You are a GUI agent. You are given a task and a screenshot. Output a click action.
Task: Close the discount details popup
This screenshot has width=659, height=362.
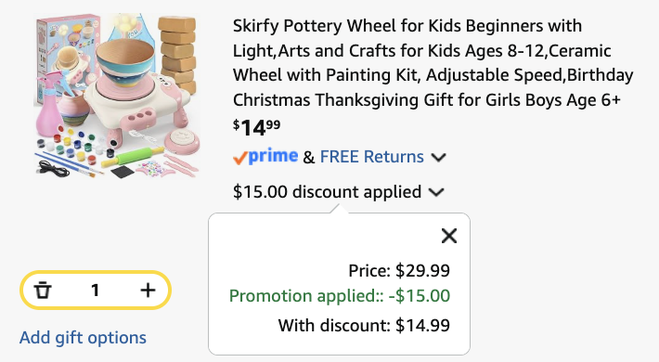[x=449, y=236]
